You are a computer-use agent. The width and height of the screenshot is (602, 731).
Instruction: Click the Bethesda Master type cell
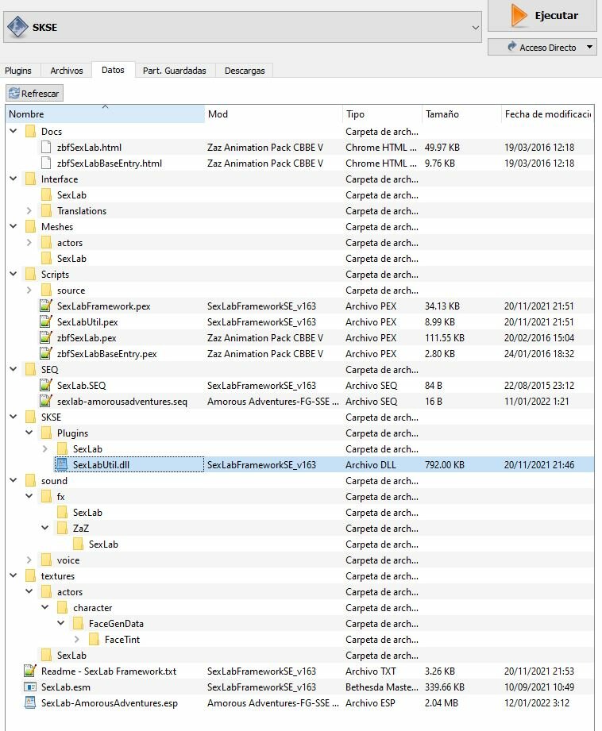(382, 687)
